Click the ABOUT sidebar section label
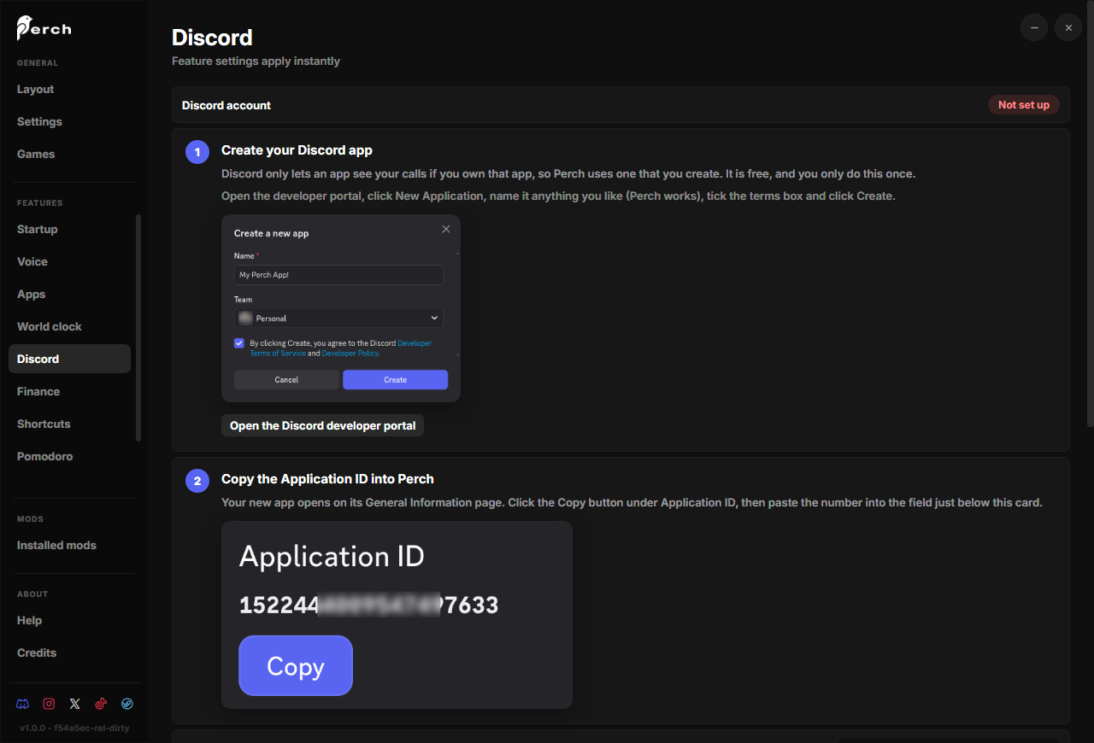 (x=32, y=594)
